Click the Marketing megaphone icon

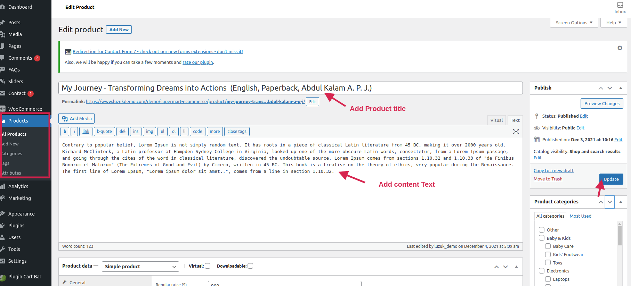point(2,198)
